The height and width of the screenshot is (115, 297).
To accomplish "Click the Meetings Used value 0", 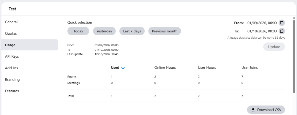I will (x=112, y=83).
